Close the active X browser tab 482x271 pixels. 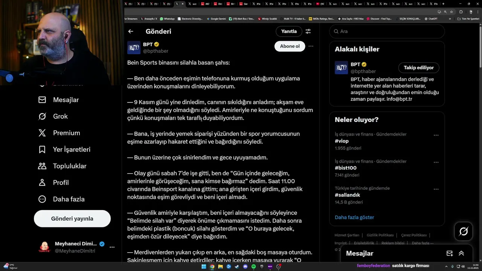tap(183, 4)
